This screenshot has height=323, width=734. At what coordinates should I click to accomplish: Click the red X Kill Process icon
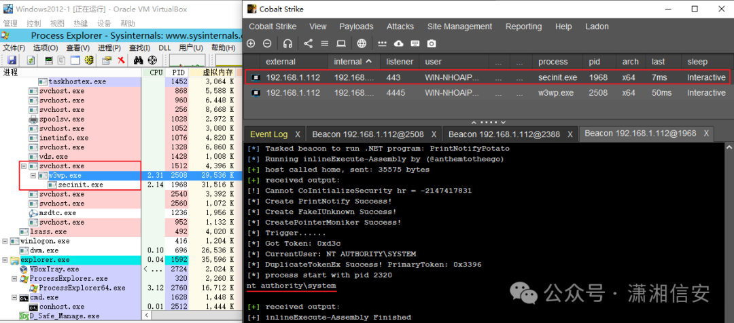point(121,60)
